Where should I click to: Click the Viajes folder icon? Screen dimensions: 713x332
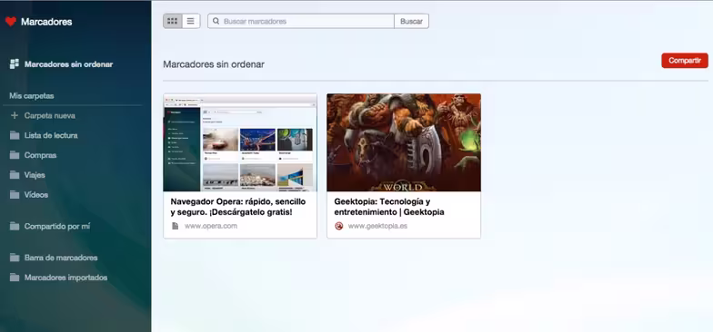15,174
